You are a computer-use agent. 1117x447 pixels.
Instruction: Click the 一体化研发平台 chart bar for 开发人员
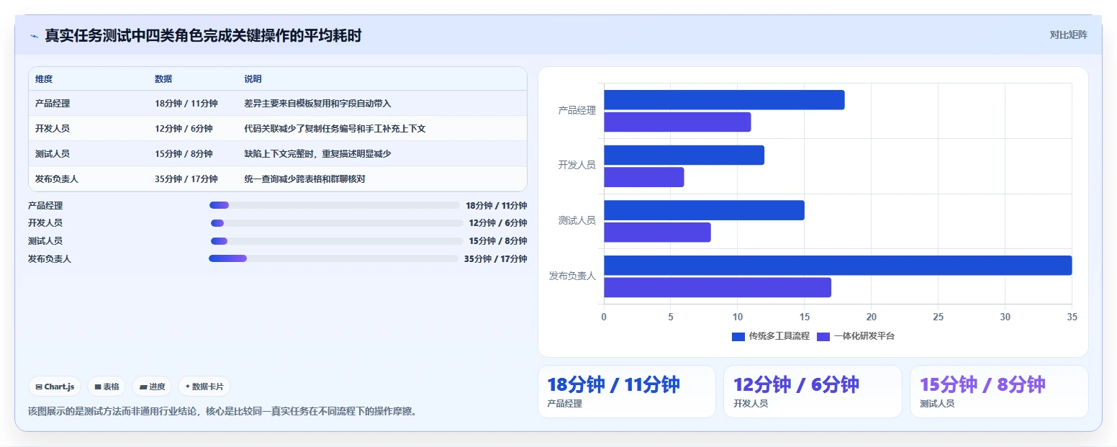pyautogui.click(x=644, y=177)
